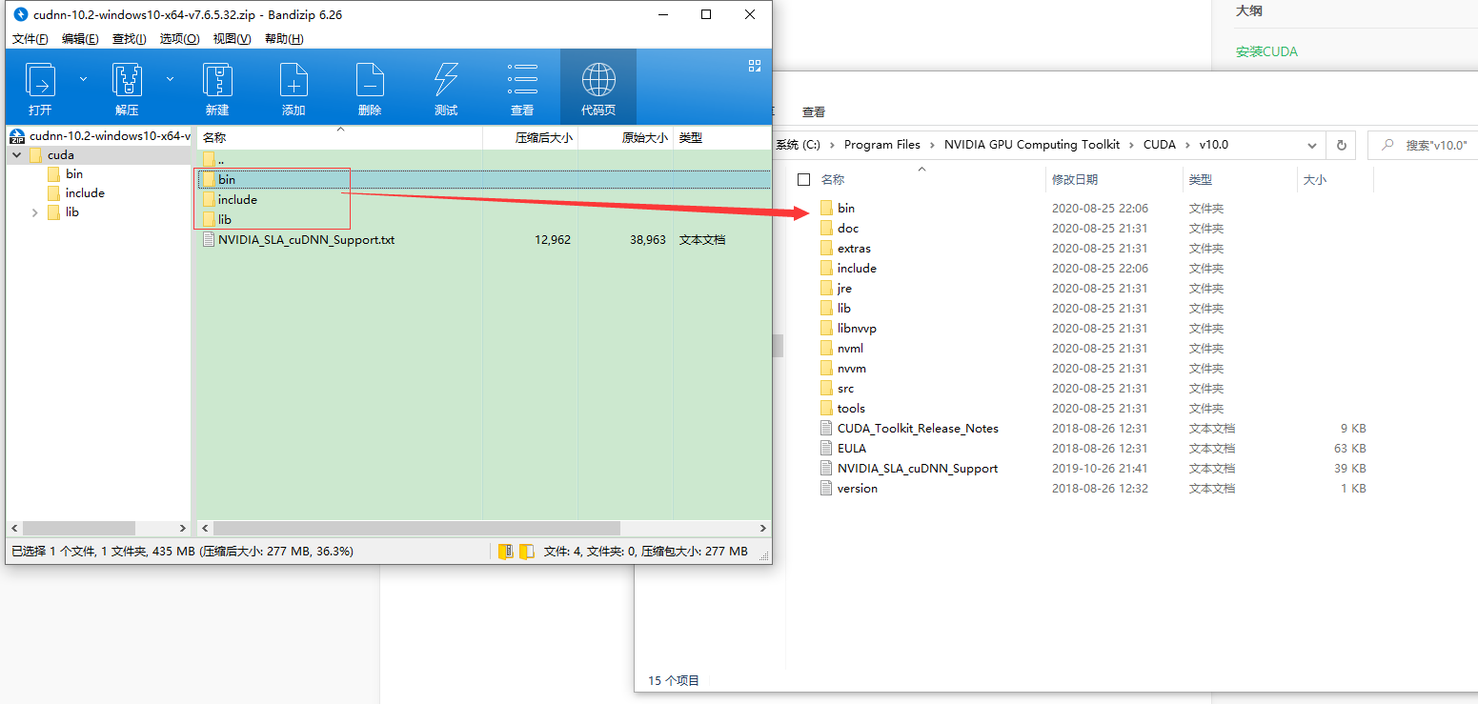
Task: Tick the select-all checkbox in Explorer
Action: tap(803, 179)
